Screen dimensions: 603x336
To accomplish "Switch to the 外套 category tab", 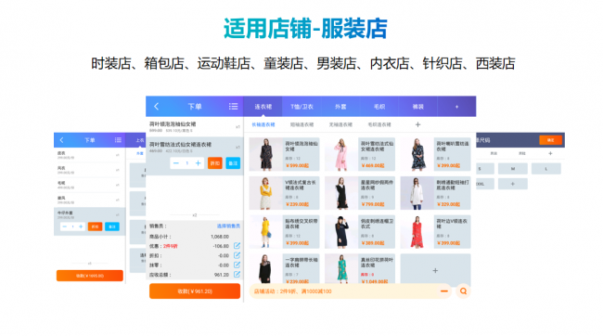I will [340, 107].
